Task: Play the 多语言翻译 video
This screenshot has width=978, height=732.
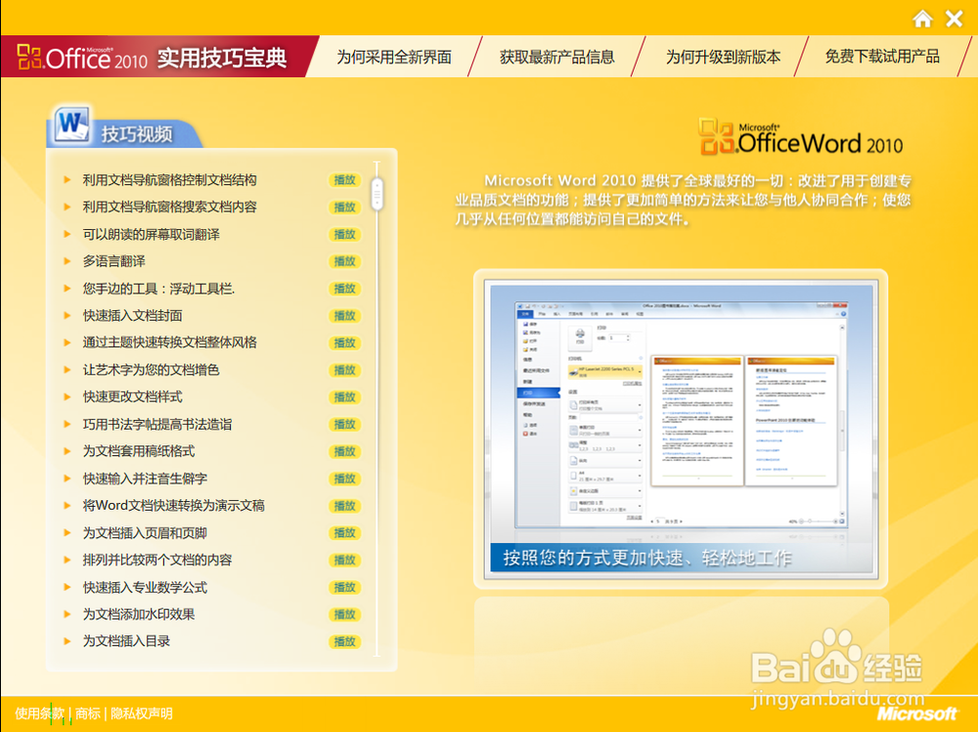Action: pos(345,261)
